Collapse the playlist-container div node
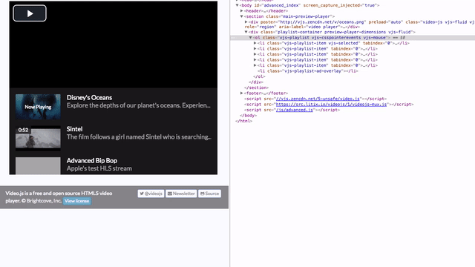This screenshot has height=267, width=475. (246, 32)
